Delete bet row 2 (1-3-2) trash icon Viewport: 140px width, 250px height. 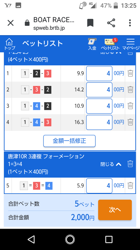[130, 90]
